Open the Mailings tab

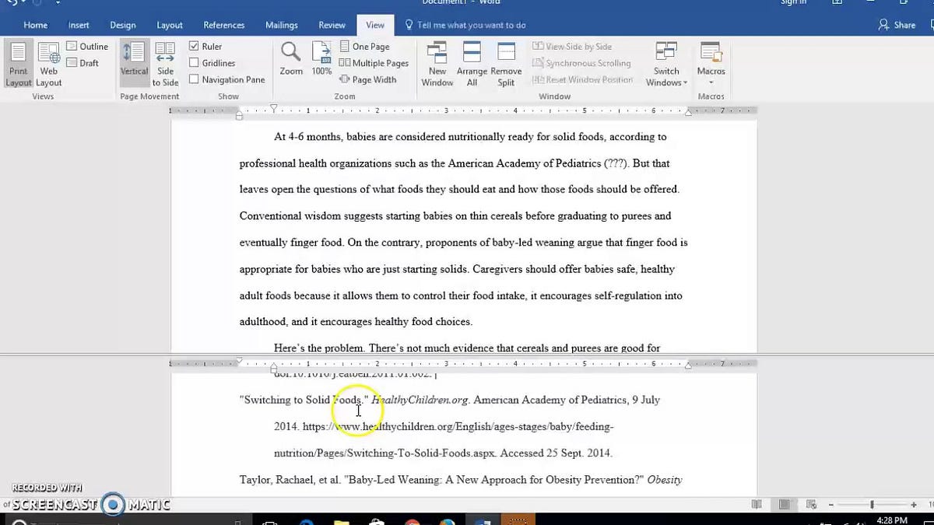point(282,24)
